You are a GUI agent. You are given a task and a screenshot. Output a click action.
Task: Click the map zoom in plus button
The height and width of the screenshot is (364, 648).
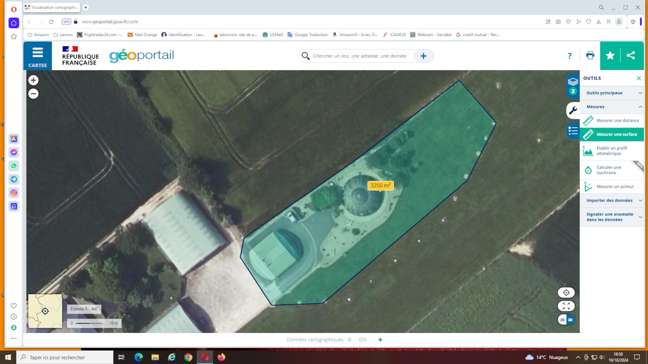pyautogui.click(x=33, y=80)
